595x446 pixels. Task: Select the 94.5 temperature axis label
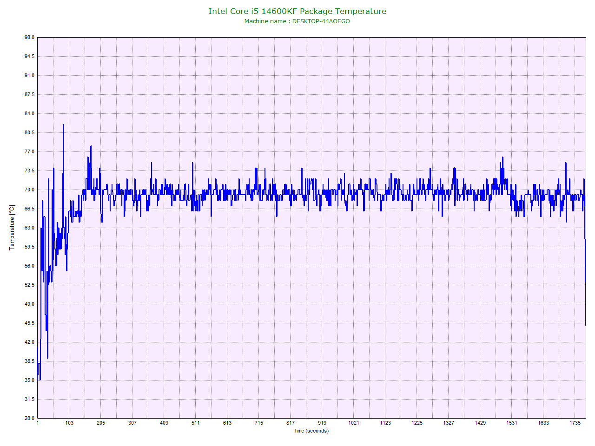tap(29, 56)
